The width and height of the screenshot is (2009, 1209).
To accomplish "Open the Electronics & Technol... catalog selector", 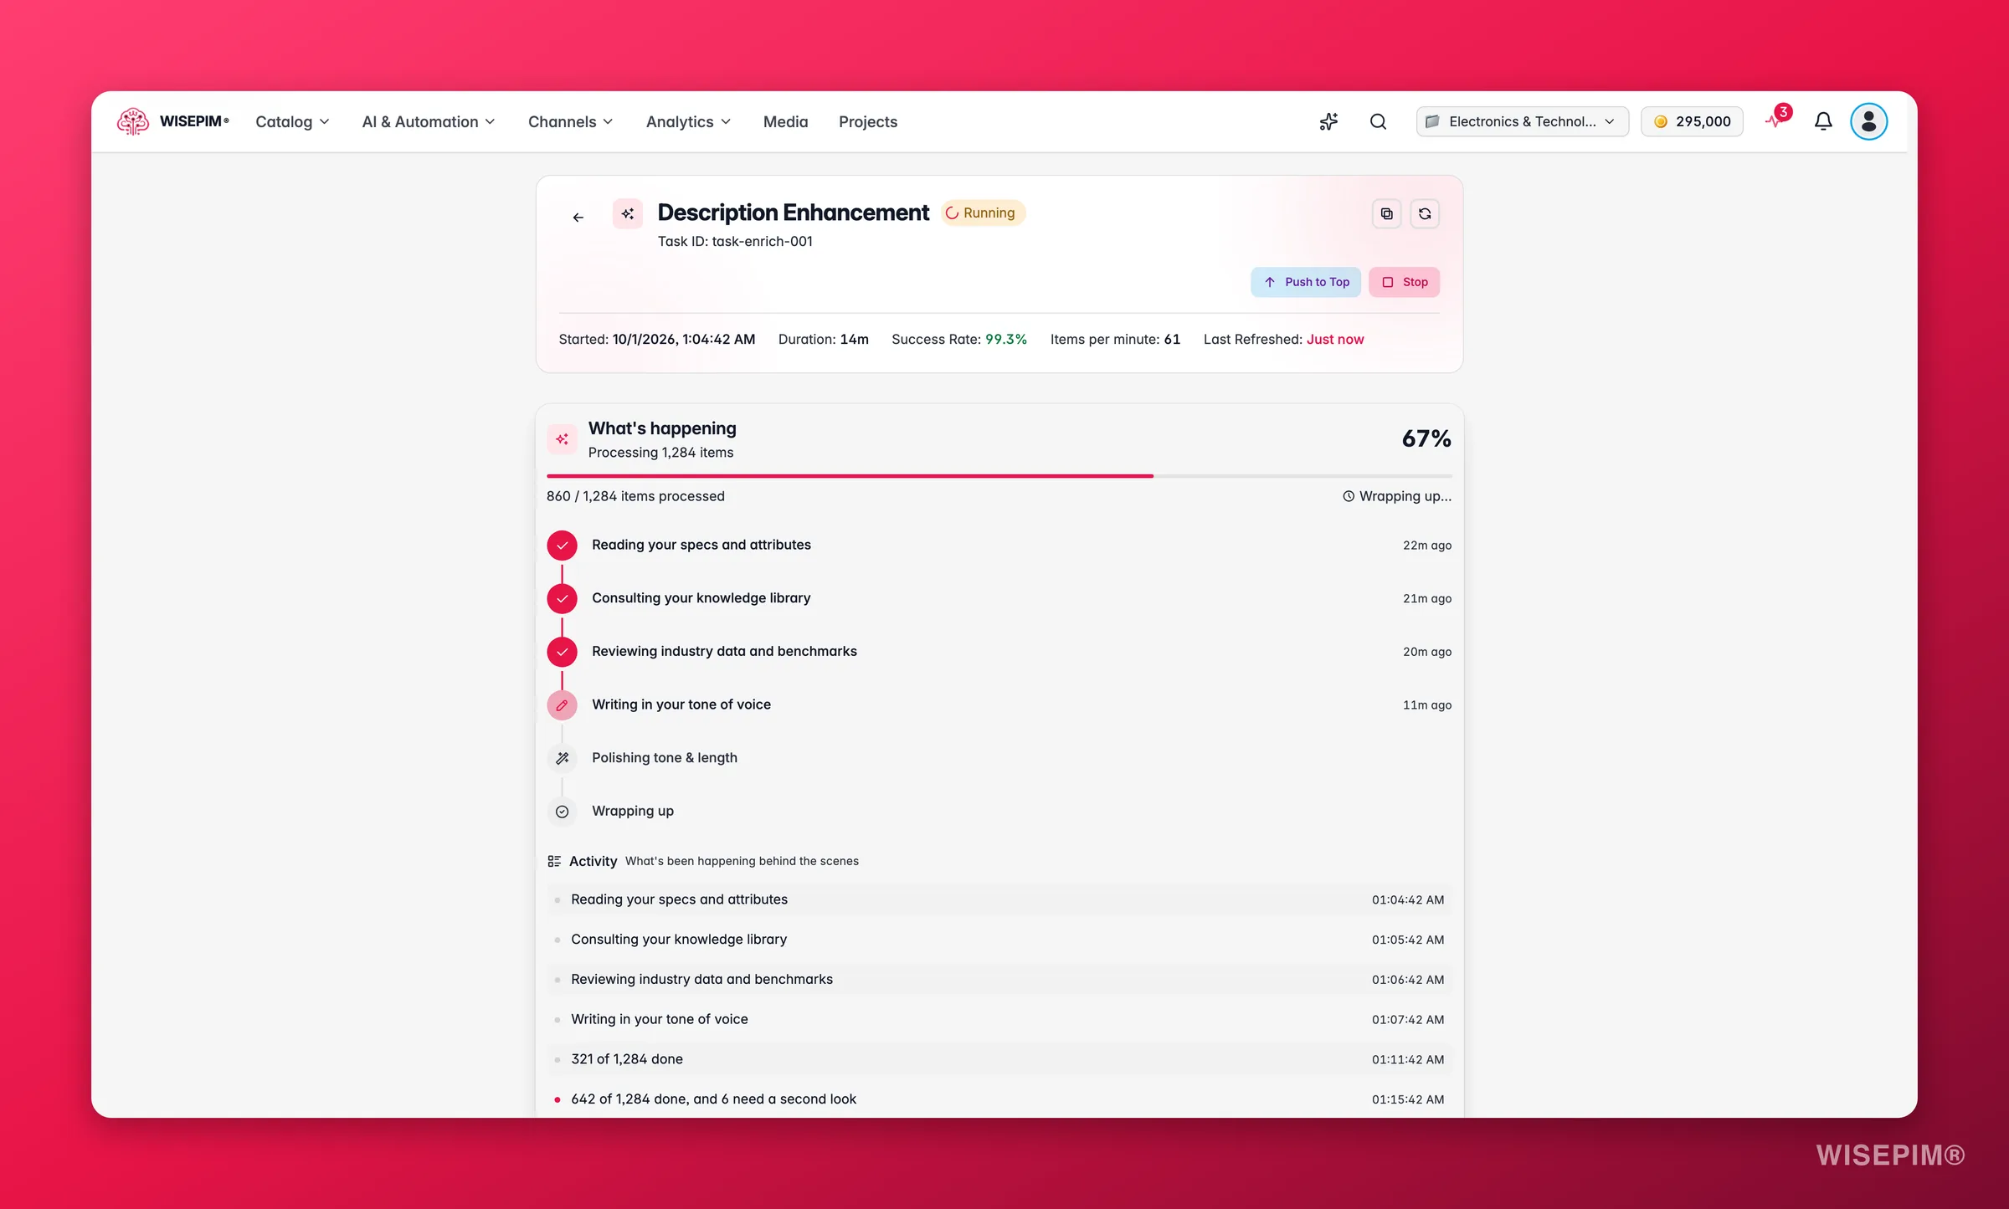I will (x=1522, y=122).
